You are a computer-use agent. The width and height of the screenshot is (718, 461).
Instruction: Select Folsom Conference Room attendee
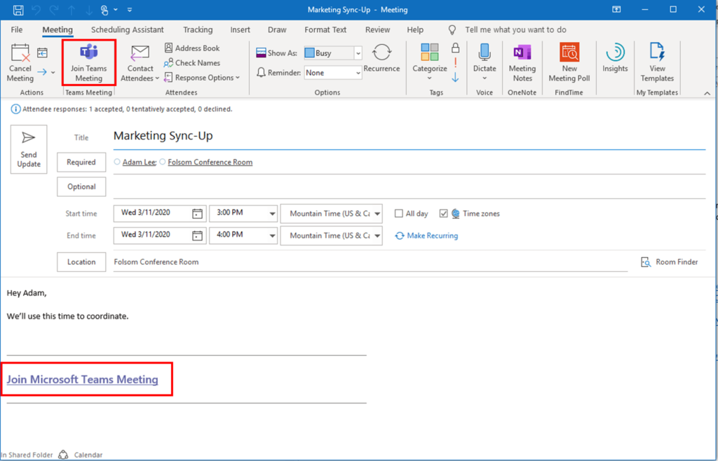pyautogui.click(x=210, y=162)
